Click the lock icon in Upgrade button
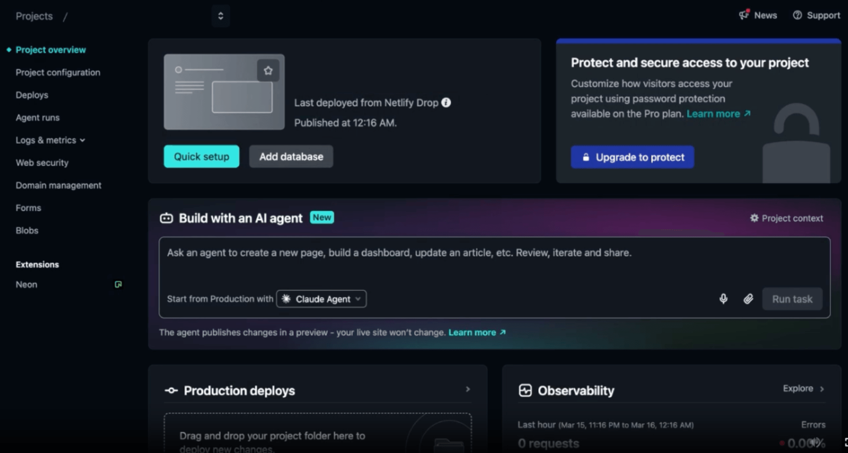Image resolution: width=848 pixels, height=453 pixels. (586, 157)
